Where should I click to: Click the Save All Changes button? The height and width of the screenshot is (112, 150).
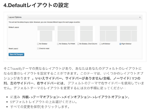click(16, 54)
